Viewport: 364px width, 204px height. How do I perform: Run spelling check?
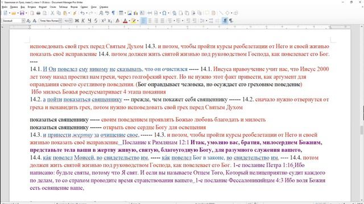point(107,13)
